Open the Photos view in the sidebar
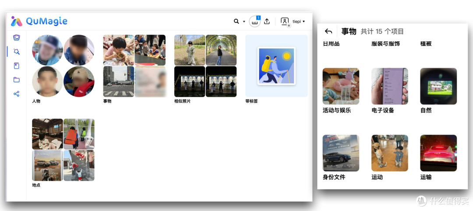Image resolution: width=473 pixels, height=211 pixels. click(x=17, y=38)
